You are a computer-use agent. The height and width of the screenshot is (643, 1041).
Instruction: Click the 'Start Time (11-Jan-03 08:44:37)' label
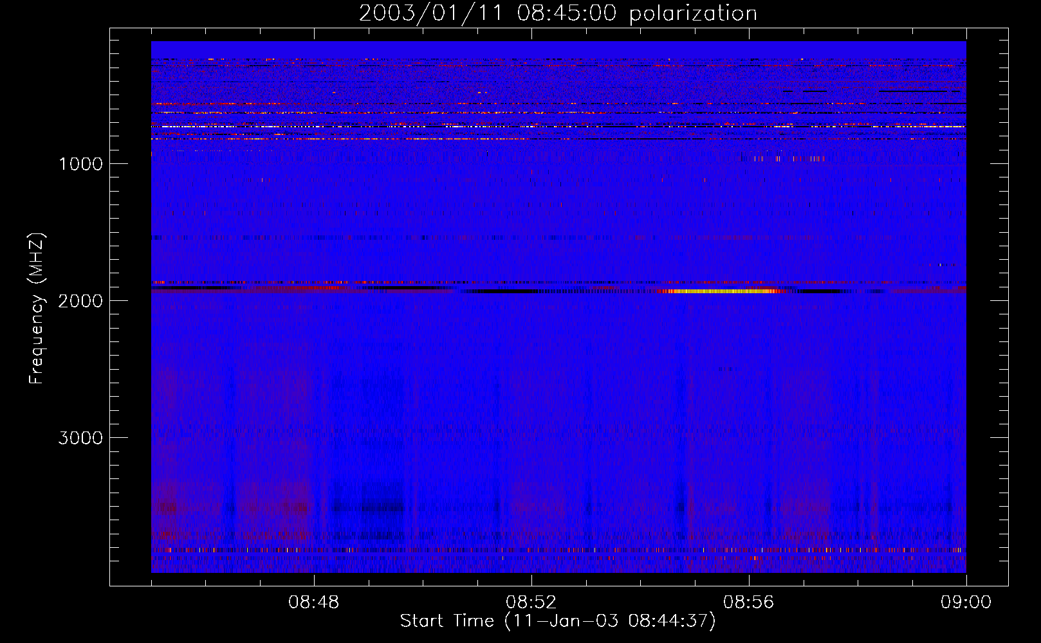coord(558,621)
